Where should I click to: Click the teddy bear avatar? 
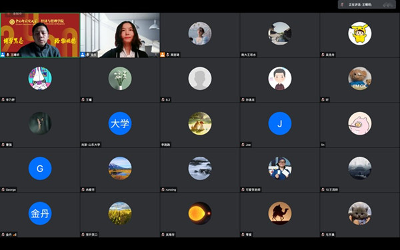tap(360, 78)
